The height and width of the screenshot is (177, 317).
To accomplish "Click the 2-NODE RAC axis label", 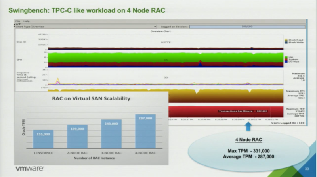I will (x=77, y=153).
